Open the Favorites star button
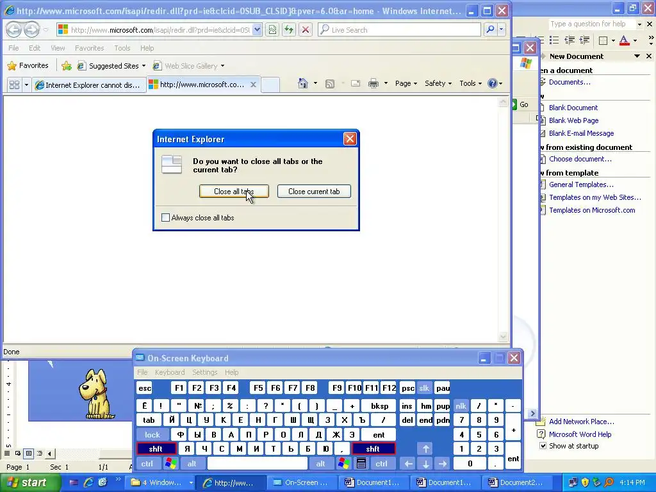656x492 pixels. (28, 66)
